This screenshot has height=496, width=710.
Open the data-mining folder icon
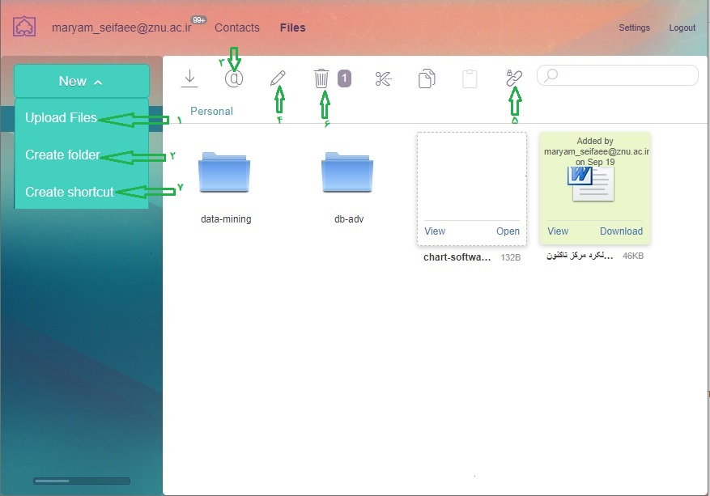224,172
